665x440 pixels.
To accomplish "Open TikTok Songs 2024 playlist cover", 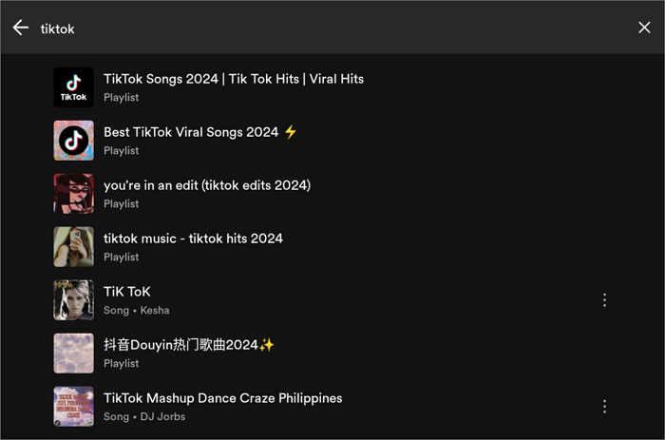I will coord(74,87).
